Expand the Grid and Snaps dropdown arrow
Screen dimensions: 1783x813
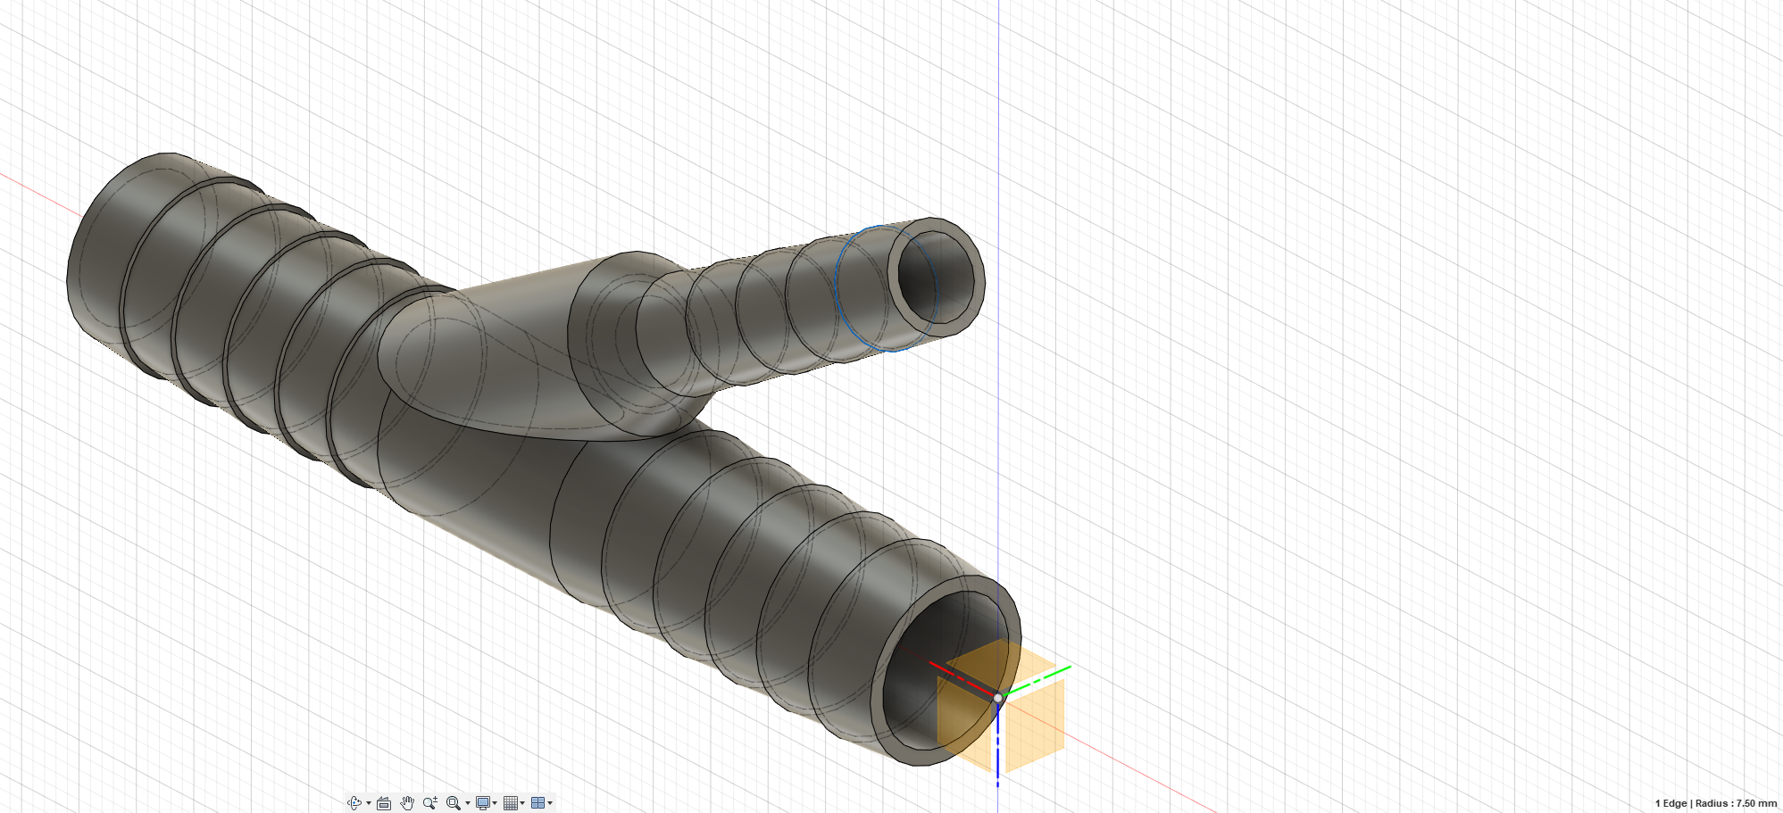point(522,803)
